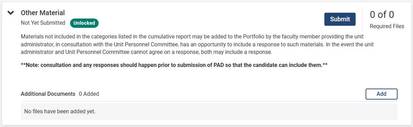Screen dimensions: 413x127
Task: Click the 0 Added count text
Action: (x=89, y=94)
